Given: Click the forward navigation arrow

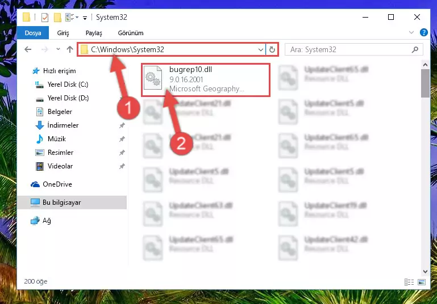Looking at the screenshot, I should click(44, 49).
